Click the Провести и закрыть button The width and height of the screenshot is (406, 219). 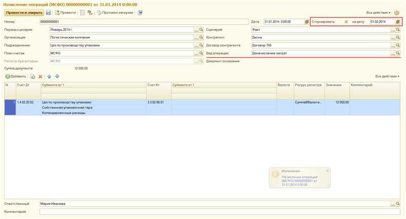pyautogui.click(x=24, y=13)
